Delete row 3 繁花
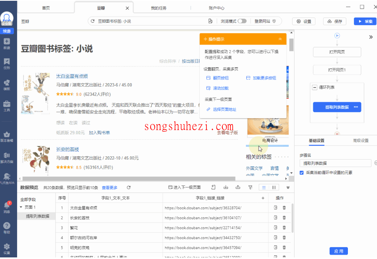377x259 pixels. (284, 228)
